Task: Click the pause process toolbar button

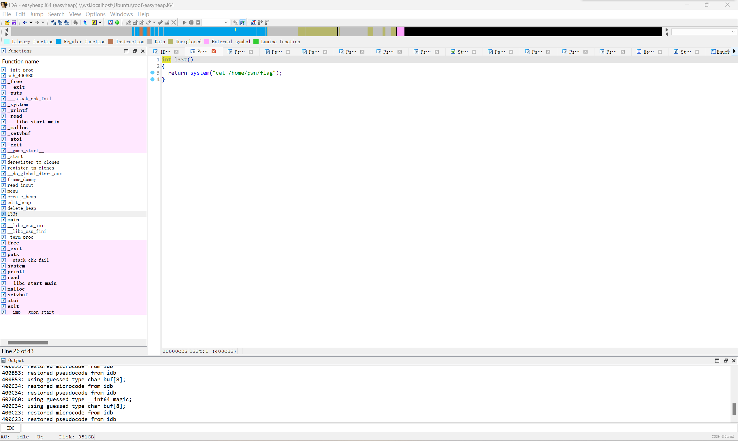Action: (x=191, y=22)
